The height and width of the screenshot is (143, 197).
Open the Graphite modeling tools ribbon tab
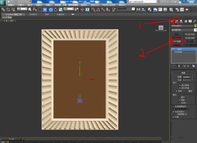click(x=13, y=14)
